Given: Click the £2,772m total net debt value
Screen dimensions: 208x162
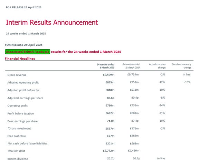Looking at the screenshot, I should pos(108,151).
